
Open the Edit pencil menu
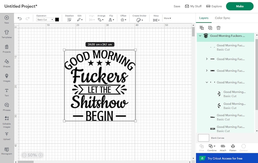pos(80,20)
